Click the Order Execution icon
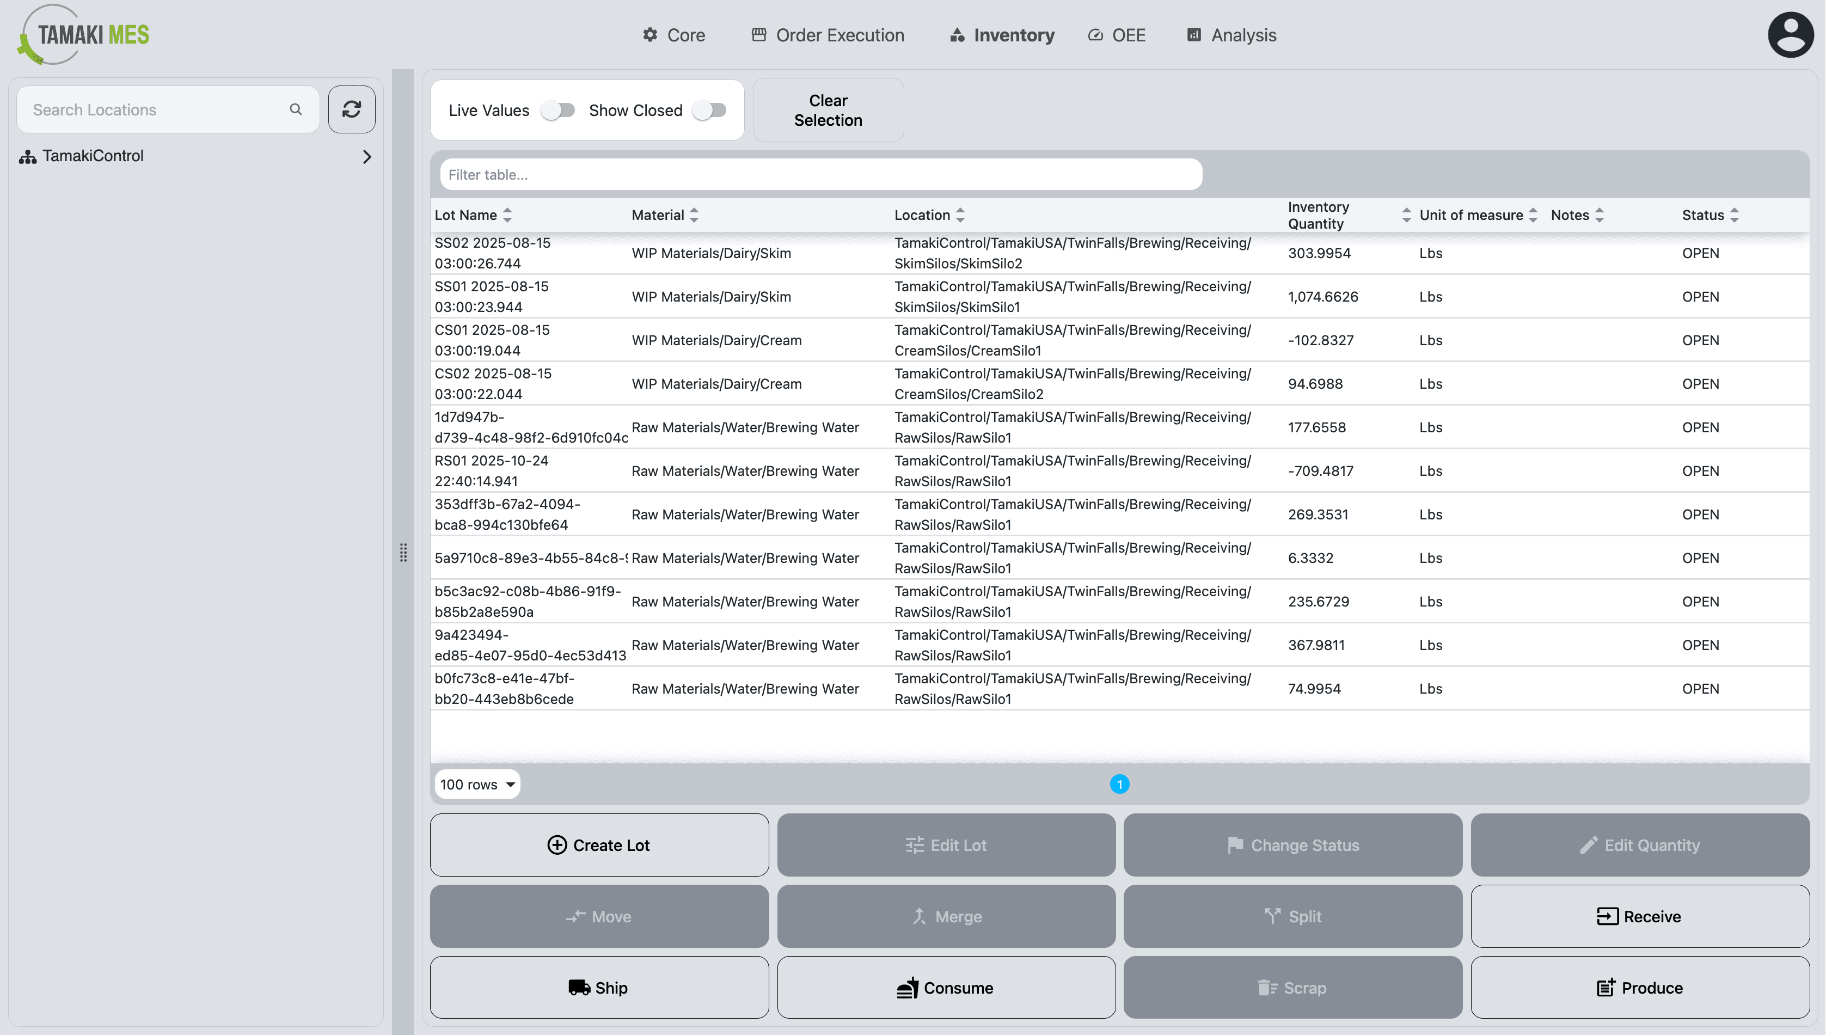This screenshot has height=1035, width=1826. click(759, 35)
